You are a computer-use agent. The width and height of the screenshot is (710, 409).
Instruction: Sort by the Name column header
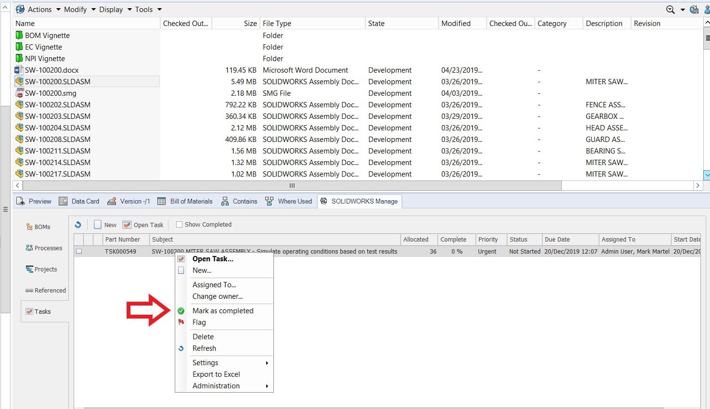87,23
